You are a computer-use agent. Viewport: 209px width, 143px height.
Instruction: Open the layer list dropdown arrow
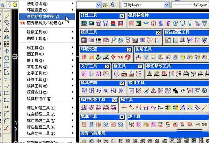pos(98,5)
